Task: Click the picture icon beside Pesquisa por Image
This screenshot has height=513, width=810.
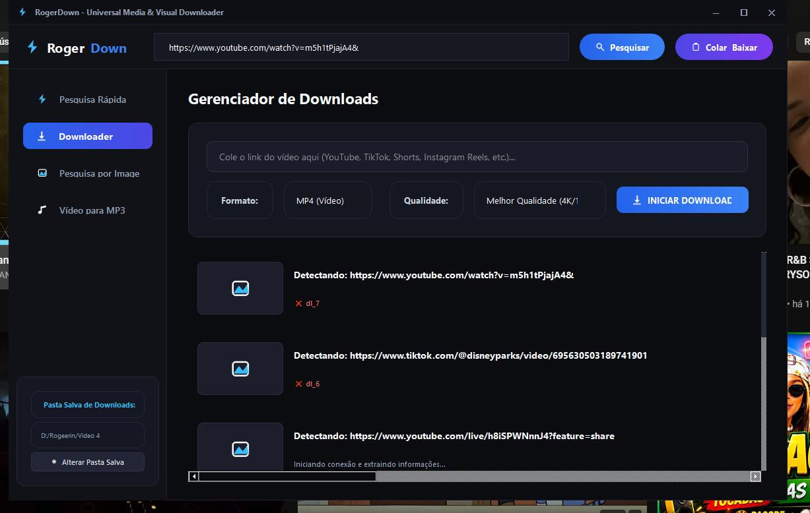Action: point(42,173)
